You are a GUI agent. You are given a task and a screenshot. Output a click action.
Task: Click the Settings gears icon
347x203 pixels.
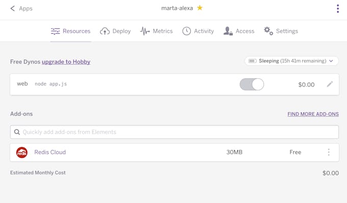(268, 31)
